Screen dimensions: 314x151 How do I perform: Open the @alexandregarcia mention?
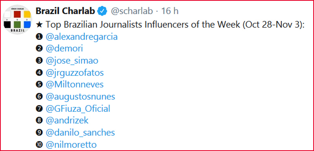click(82, 37)
